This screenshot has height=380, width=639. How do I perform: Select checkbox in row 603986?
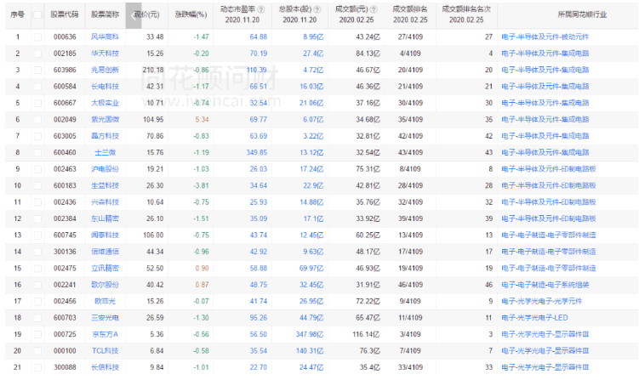point(37,70)
